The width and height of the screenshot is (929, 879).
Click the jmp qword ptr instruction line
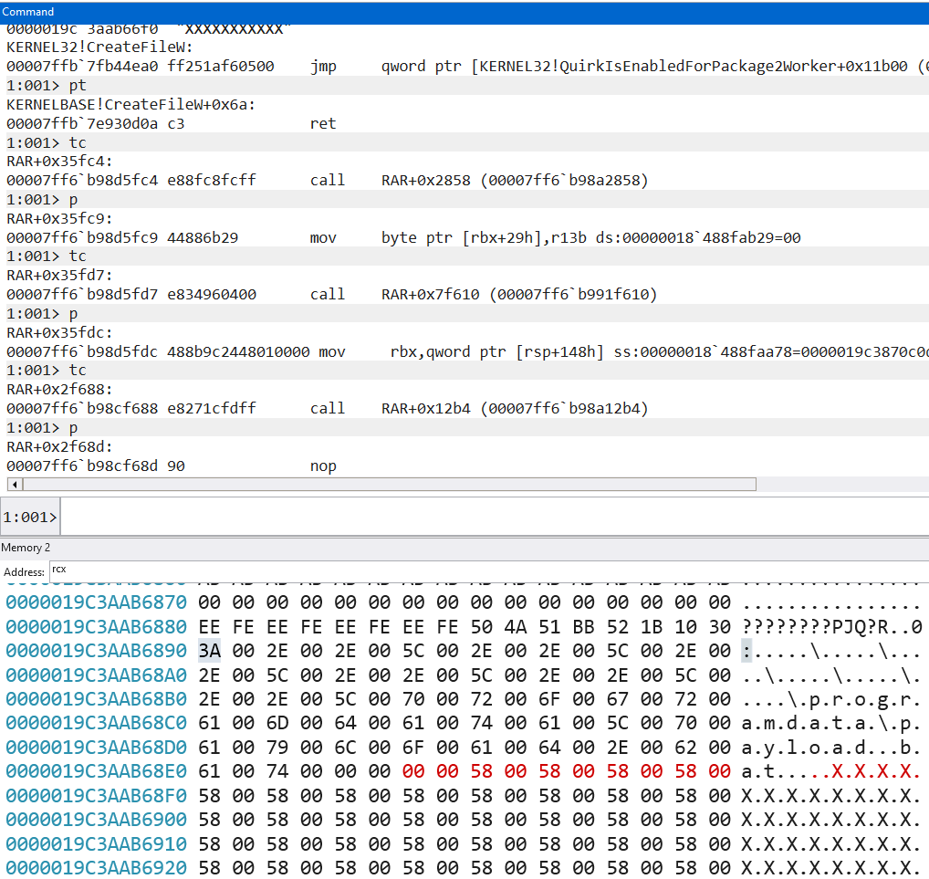point(467,66)
